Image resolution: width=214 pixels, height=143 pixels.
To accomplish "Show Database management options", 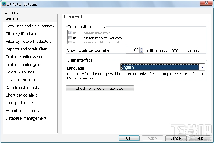I will click(26, 118).
